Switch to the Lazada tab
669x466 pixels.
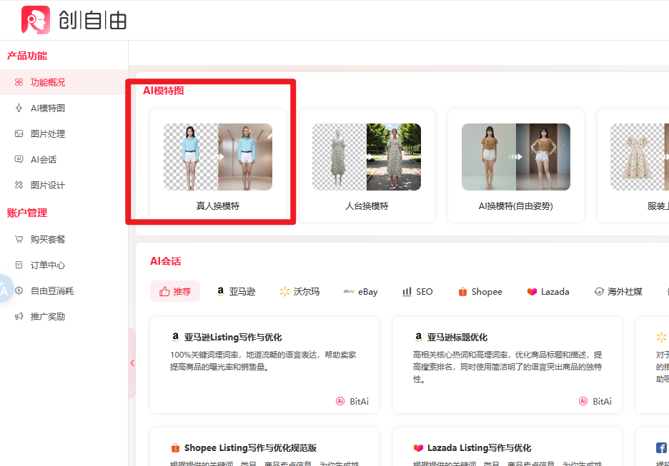548,291
